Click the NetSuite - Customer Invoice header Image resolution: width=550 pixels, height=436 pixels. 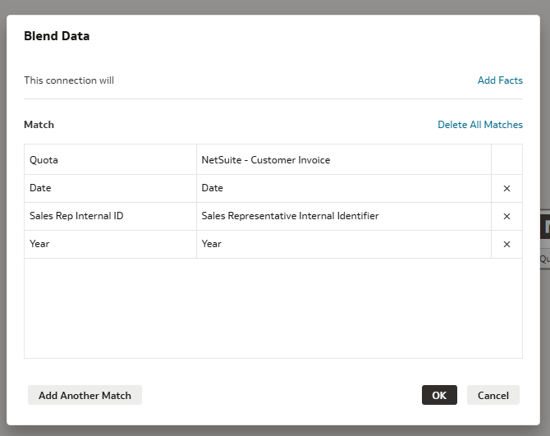(343, 160)
